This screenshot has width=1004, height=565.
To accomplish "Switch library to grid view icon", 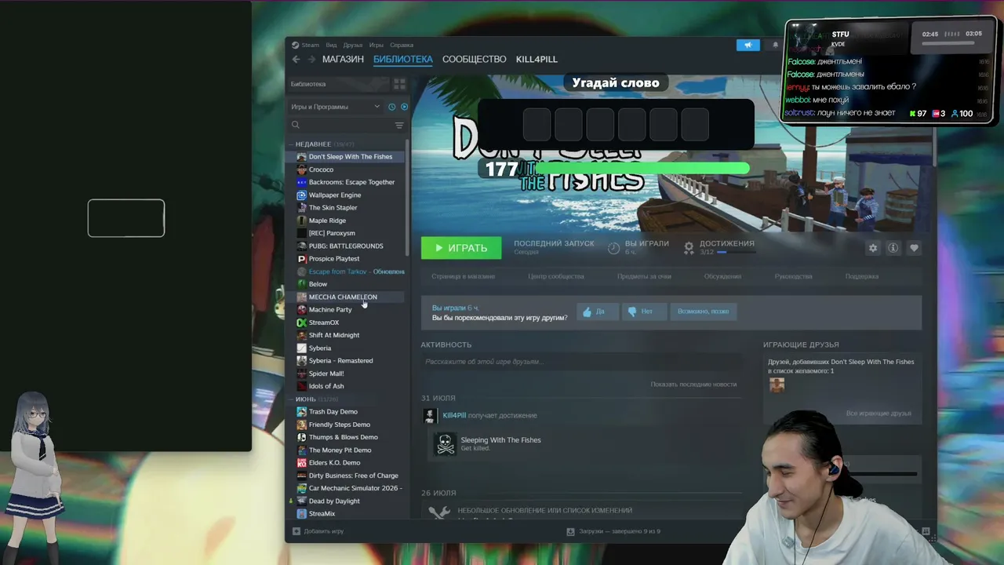I will click(399, 84).
